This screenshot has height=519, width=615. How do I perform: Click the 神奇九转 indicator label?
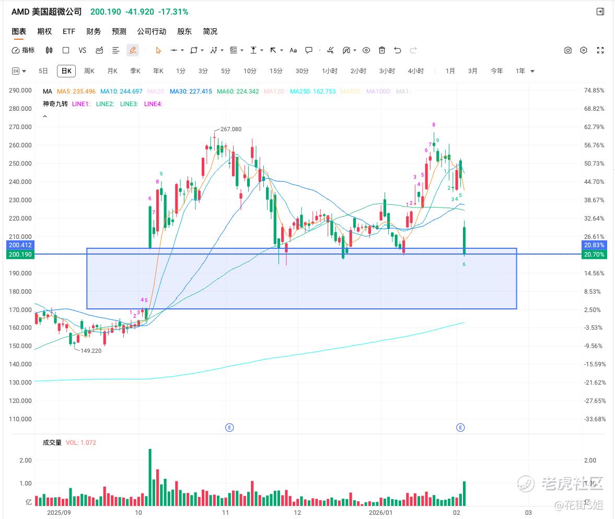[55, 104]
